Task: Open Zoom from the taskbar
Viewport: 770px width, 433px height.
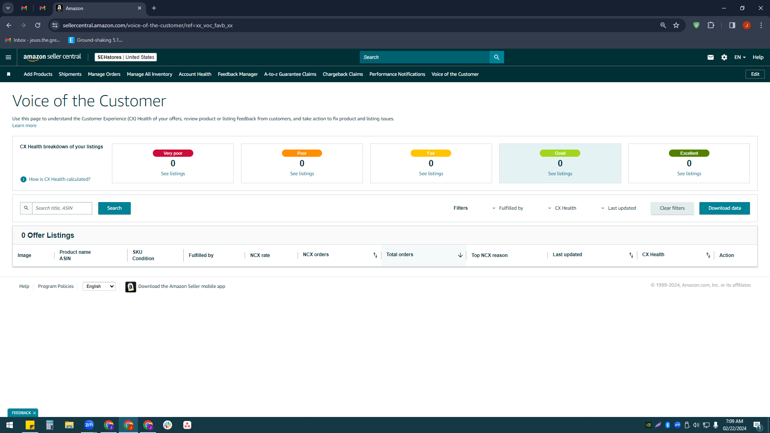Action: tap(89, 425)
